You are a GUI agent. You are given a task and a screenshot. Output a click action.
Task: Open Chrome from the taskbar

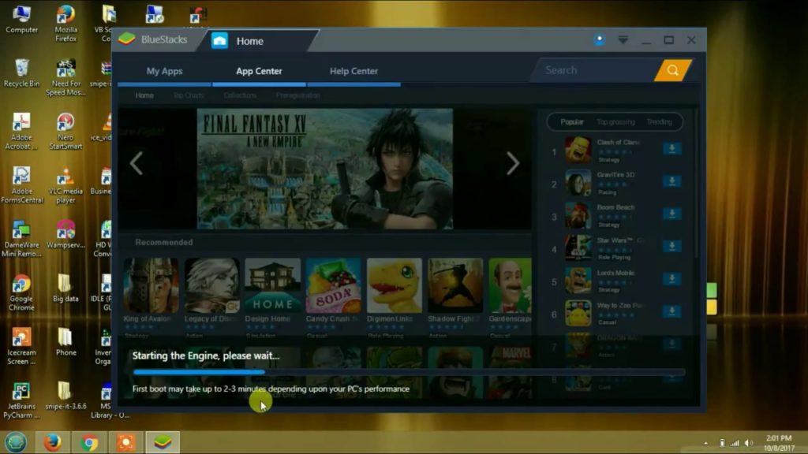(x=88, y=443)
